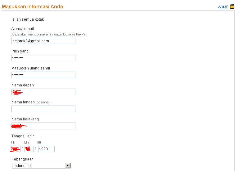Click the Tanggal lahir label
The height and width of the screenshot is (171, 238).
coord(23,136)
